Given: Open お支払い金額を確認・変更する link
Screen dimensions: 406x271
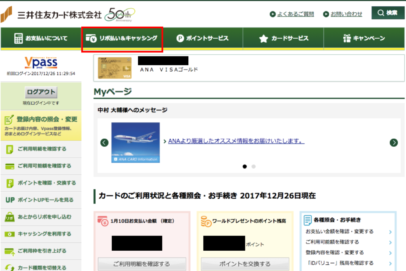Looking at the screenshot, I should coord(339,232).
